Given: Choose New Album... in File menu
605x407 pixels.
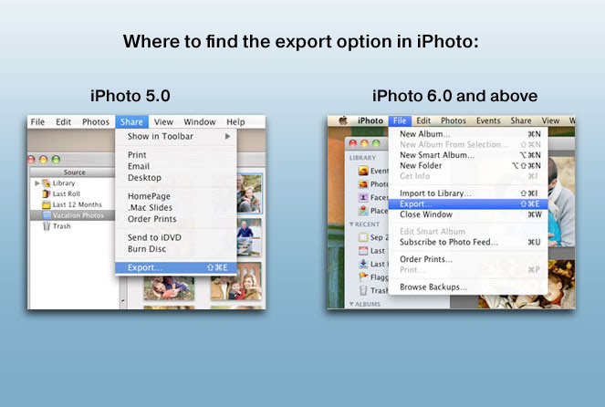Looking at the screenshot, I should click(468, 134).
